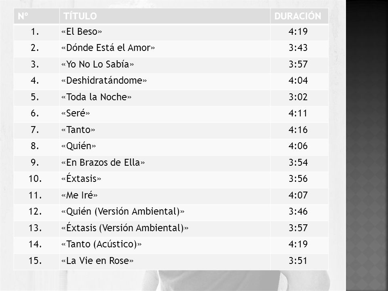Click duration 4:16 of «Tanto»
The height and width of the screenshot is (291, 388).
point(298,130)
